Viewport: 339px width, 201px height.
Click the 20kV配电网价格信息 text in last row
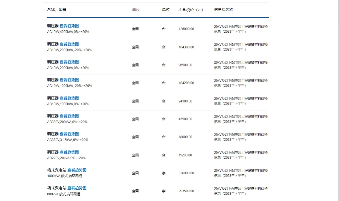[x=240, y=191]
